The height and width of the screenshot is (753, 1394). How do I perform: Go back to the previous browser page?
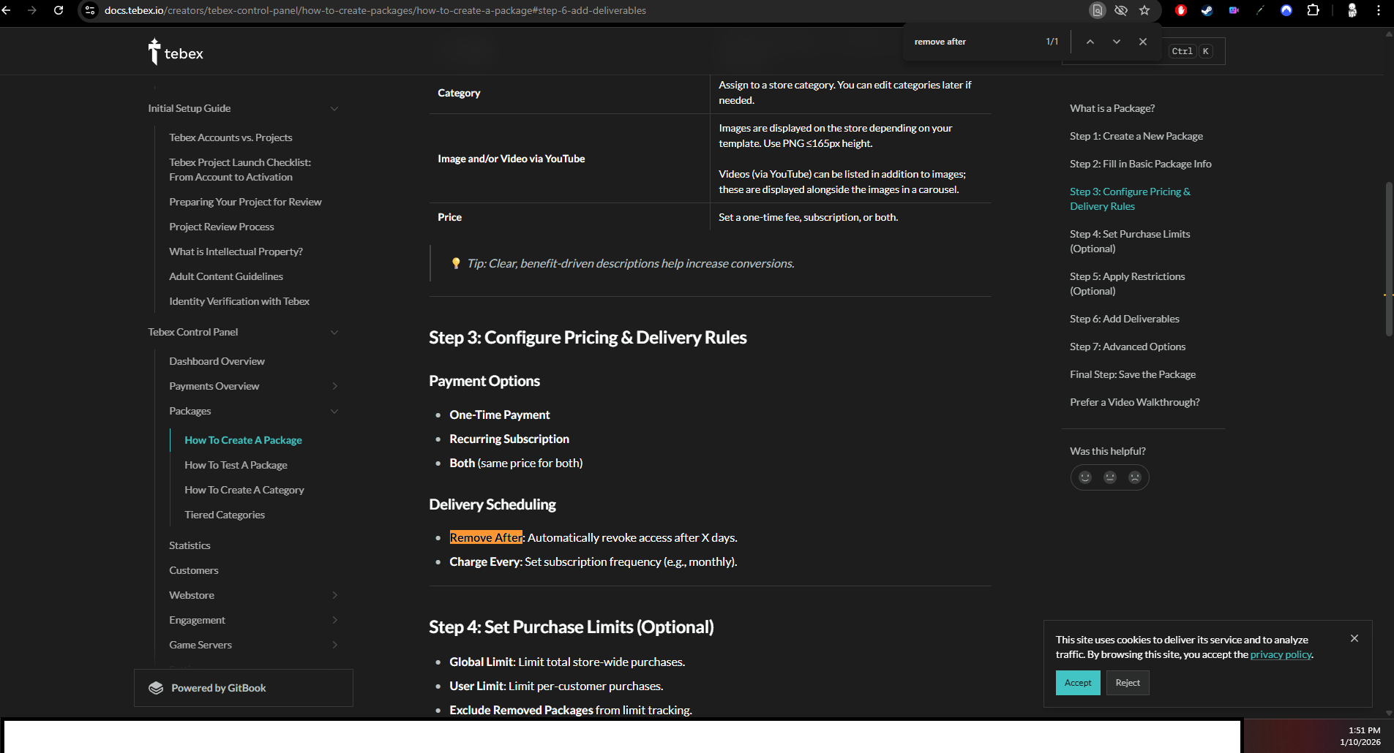click(6, 10)
